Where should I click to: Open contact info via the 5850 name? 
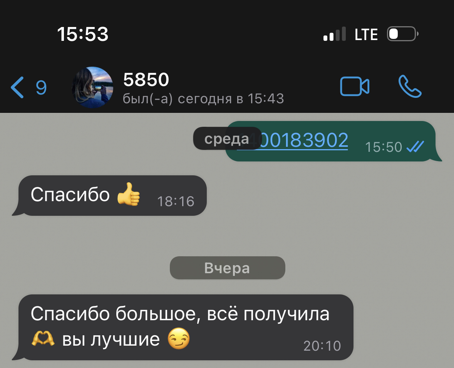(x=146, y=79)
